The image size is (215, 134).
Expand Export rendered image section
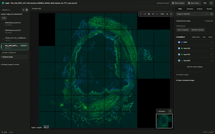185,80
